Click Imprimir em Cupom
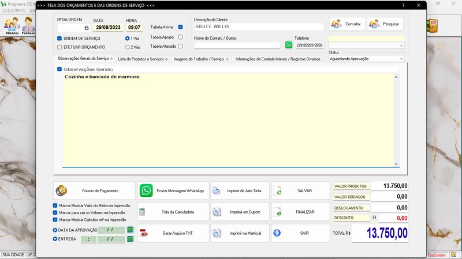The image size is (462, 259). (x=240, y=212)
